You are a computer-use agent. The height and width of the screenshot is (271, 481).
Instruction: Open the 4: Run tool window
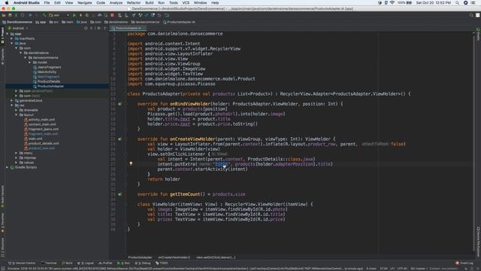click(x=123, y=263)
